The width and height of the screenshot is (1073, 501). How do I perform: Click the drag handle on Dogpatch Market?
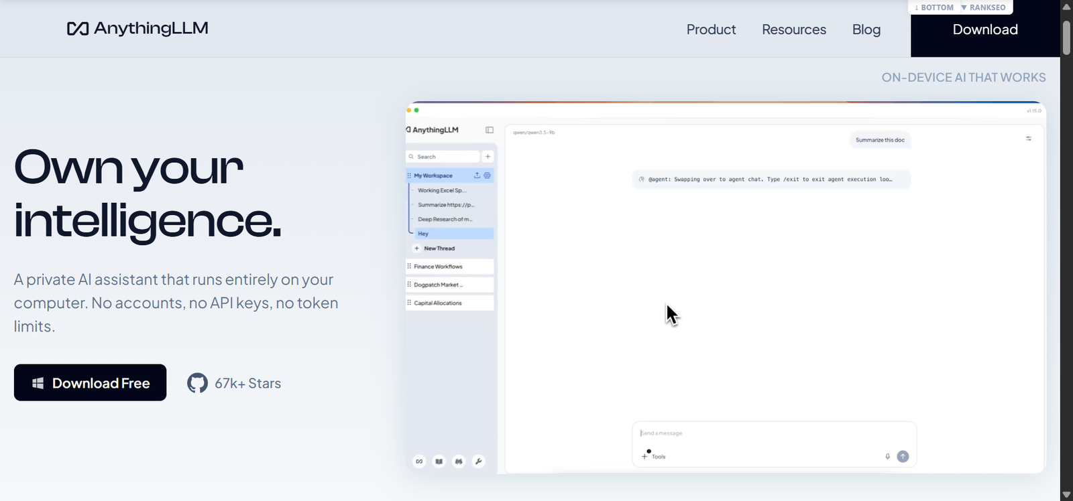(409, 285)
